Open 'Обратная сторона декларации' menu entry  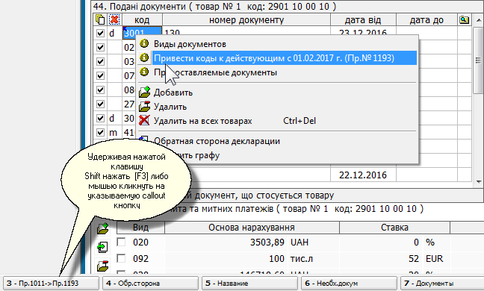coord(217,141)
